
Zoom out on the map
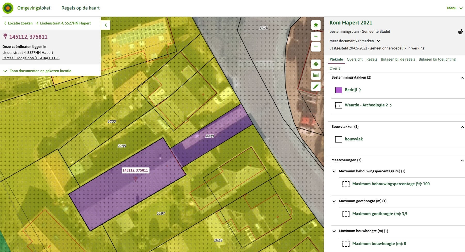click(x=316, y=47)
